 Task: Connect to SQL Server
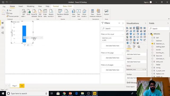point(40,13)
